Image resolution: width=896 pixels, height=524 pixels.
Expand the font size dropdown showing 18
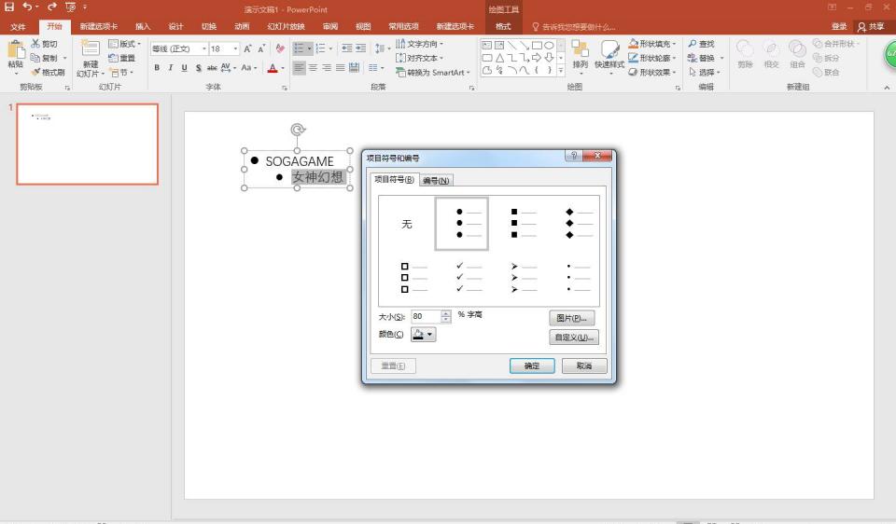coord(235,48)
